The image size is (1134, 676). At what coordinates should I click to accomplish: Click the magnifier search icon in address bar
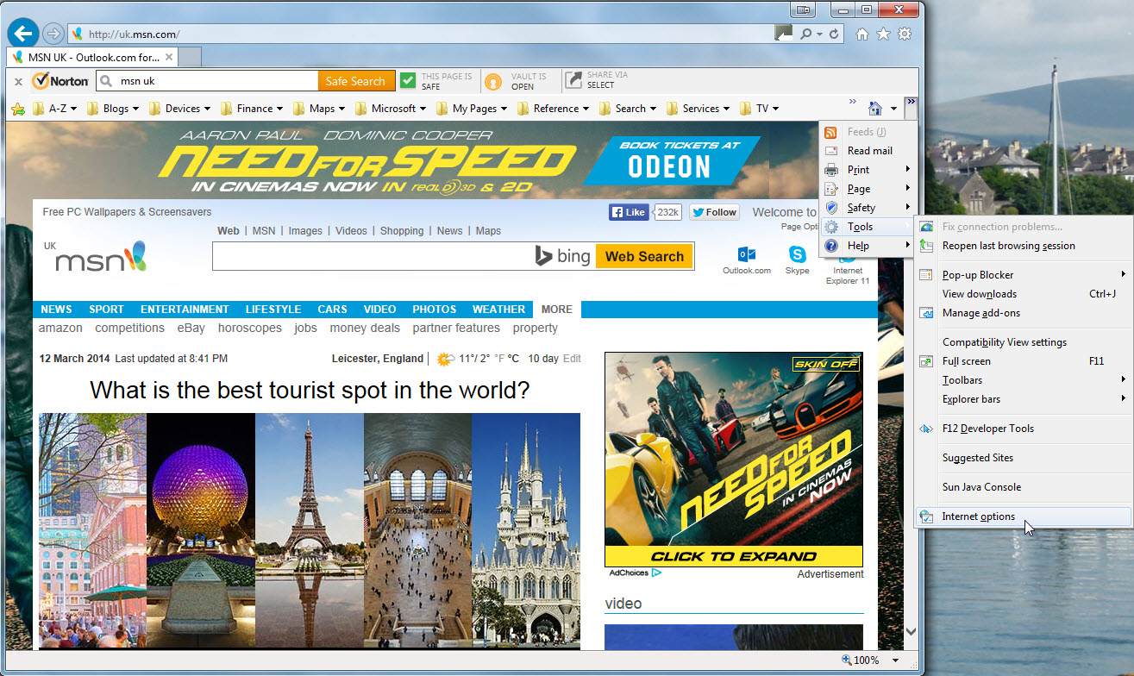coord(805,34)
